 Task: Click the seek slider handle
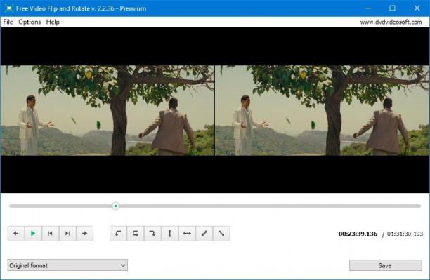click(x=116, y=206)
